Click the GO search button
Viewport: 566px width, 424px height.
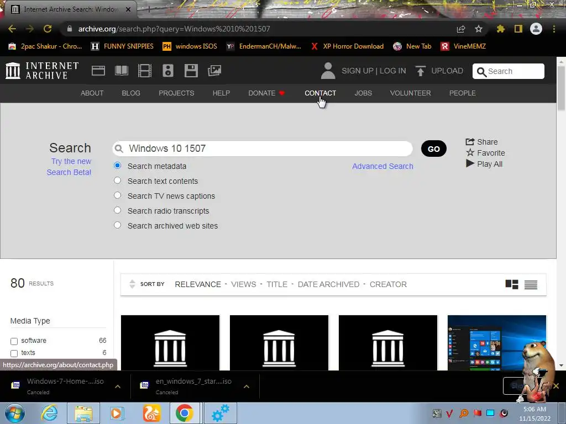(x=434, y=149)
